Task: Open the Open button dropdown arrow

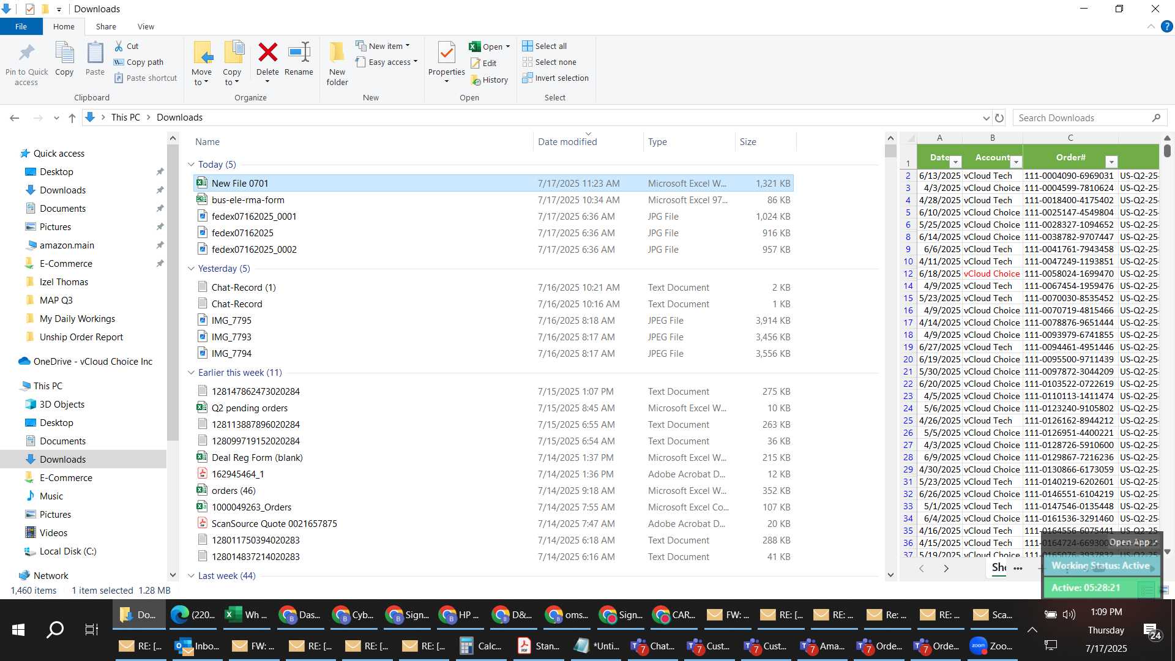Action: click(x=508, y=47)
